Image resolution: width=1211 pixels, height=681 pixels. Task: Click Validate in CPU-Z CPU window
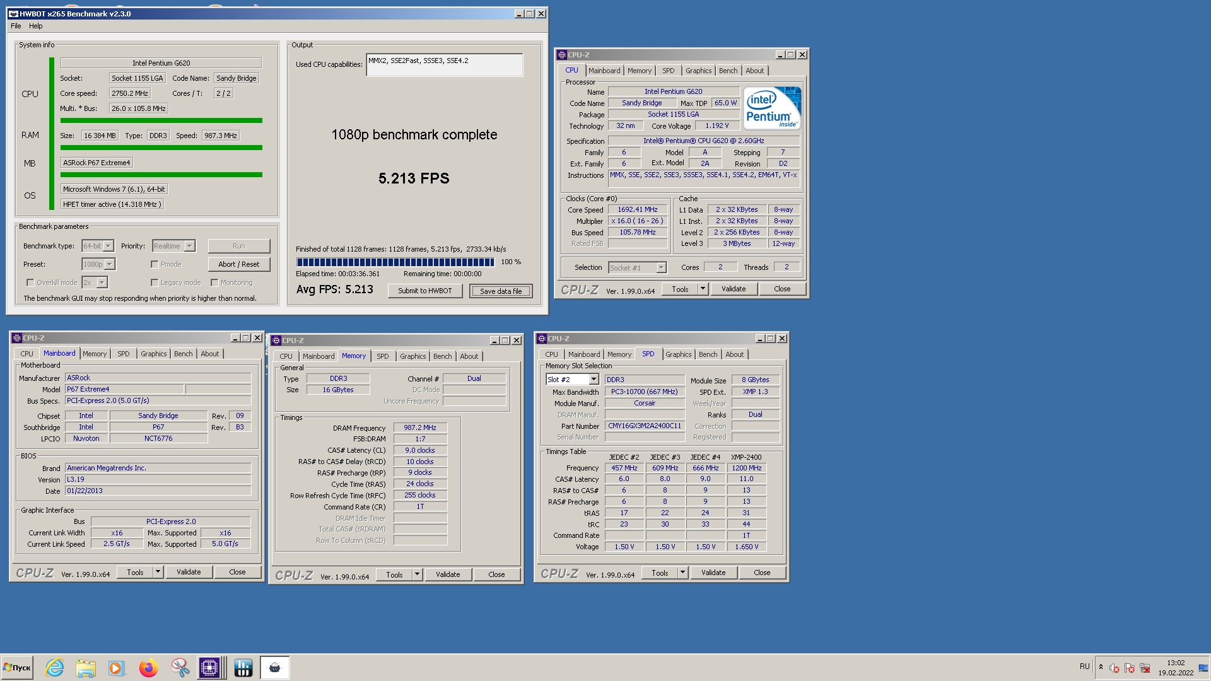[x=734, y=289]
